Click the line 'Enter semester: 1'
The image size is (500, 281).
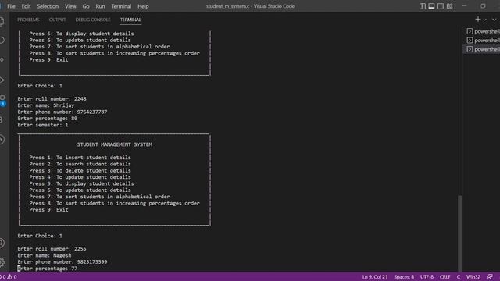(x=43, y=125)
